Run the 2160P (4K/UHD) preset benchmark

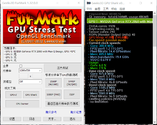[53, 83]
